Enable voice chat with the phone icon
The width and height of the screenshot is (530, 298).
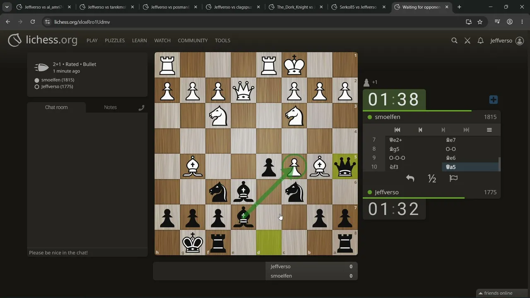[141, 108]
